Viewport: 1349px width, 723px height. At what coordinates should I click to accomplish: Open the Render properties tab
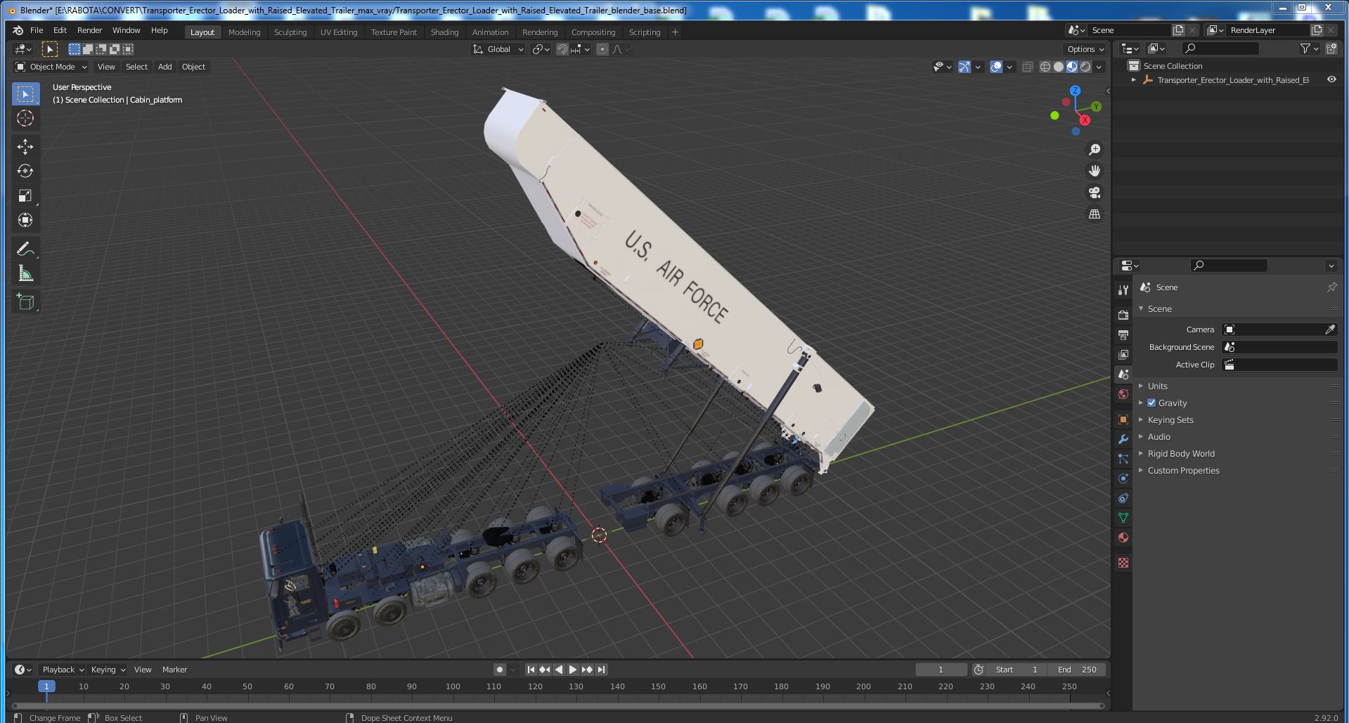click(x=1123, y=315)
